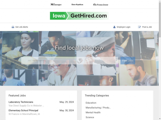Select the Manufacturing / Production category
Screen dimensions: 161x120
click(x=98, y=108)
